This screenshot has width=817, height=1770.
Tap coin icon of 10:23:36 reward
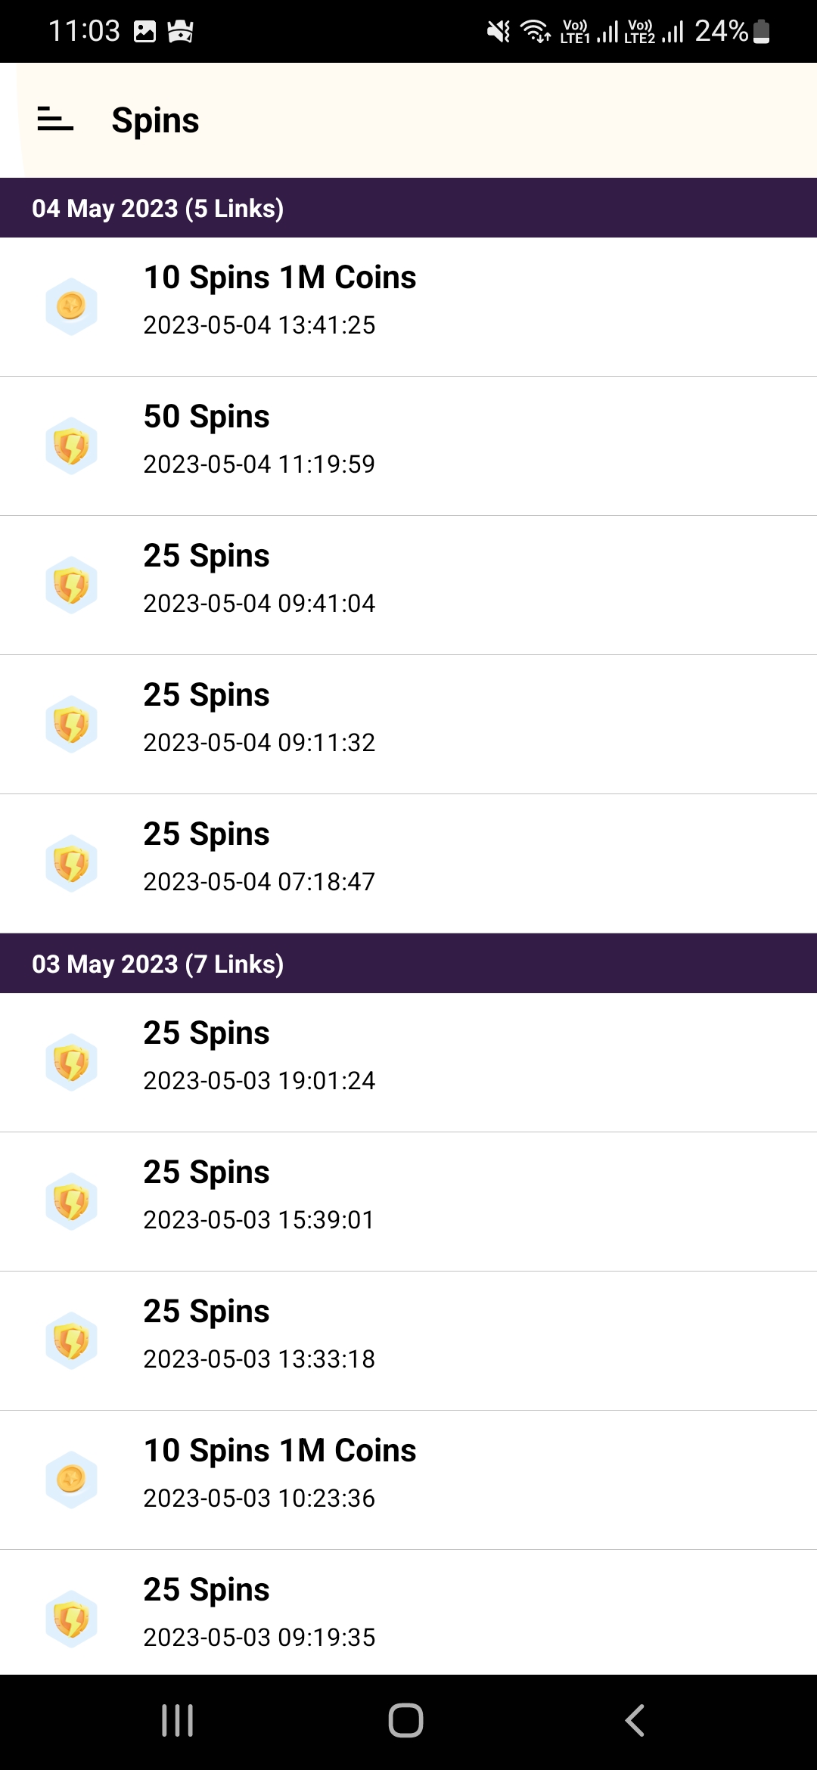click(71, 1480)
